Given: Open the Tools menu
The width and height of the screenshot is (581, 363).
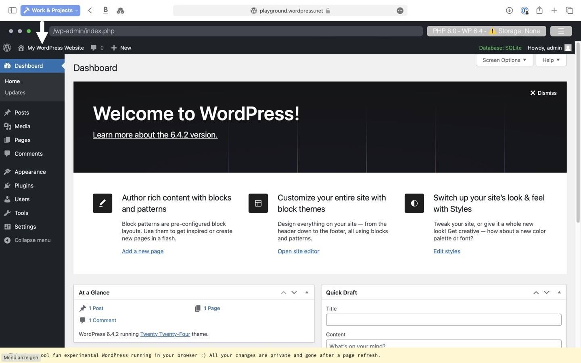Looking at the screenshot, I should pyautogui.click(x=32, y=213).
